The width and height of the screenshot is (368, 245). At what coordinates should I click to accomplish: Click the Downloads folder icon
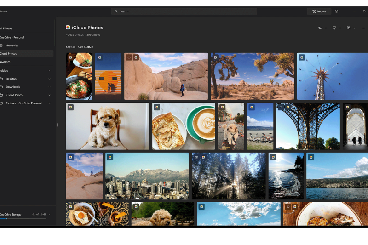click(1, 87)
